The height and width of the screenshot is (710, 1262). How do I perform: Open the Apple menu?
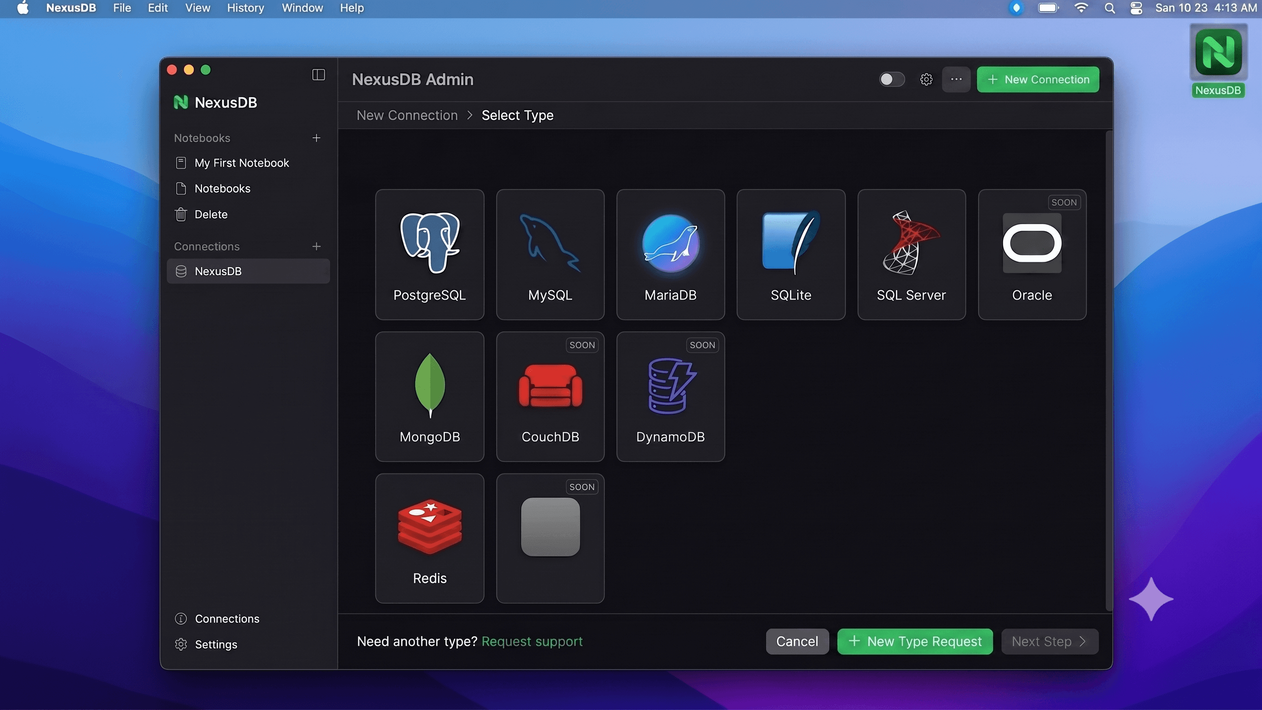pos(23,8)
